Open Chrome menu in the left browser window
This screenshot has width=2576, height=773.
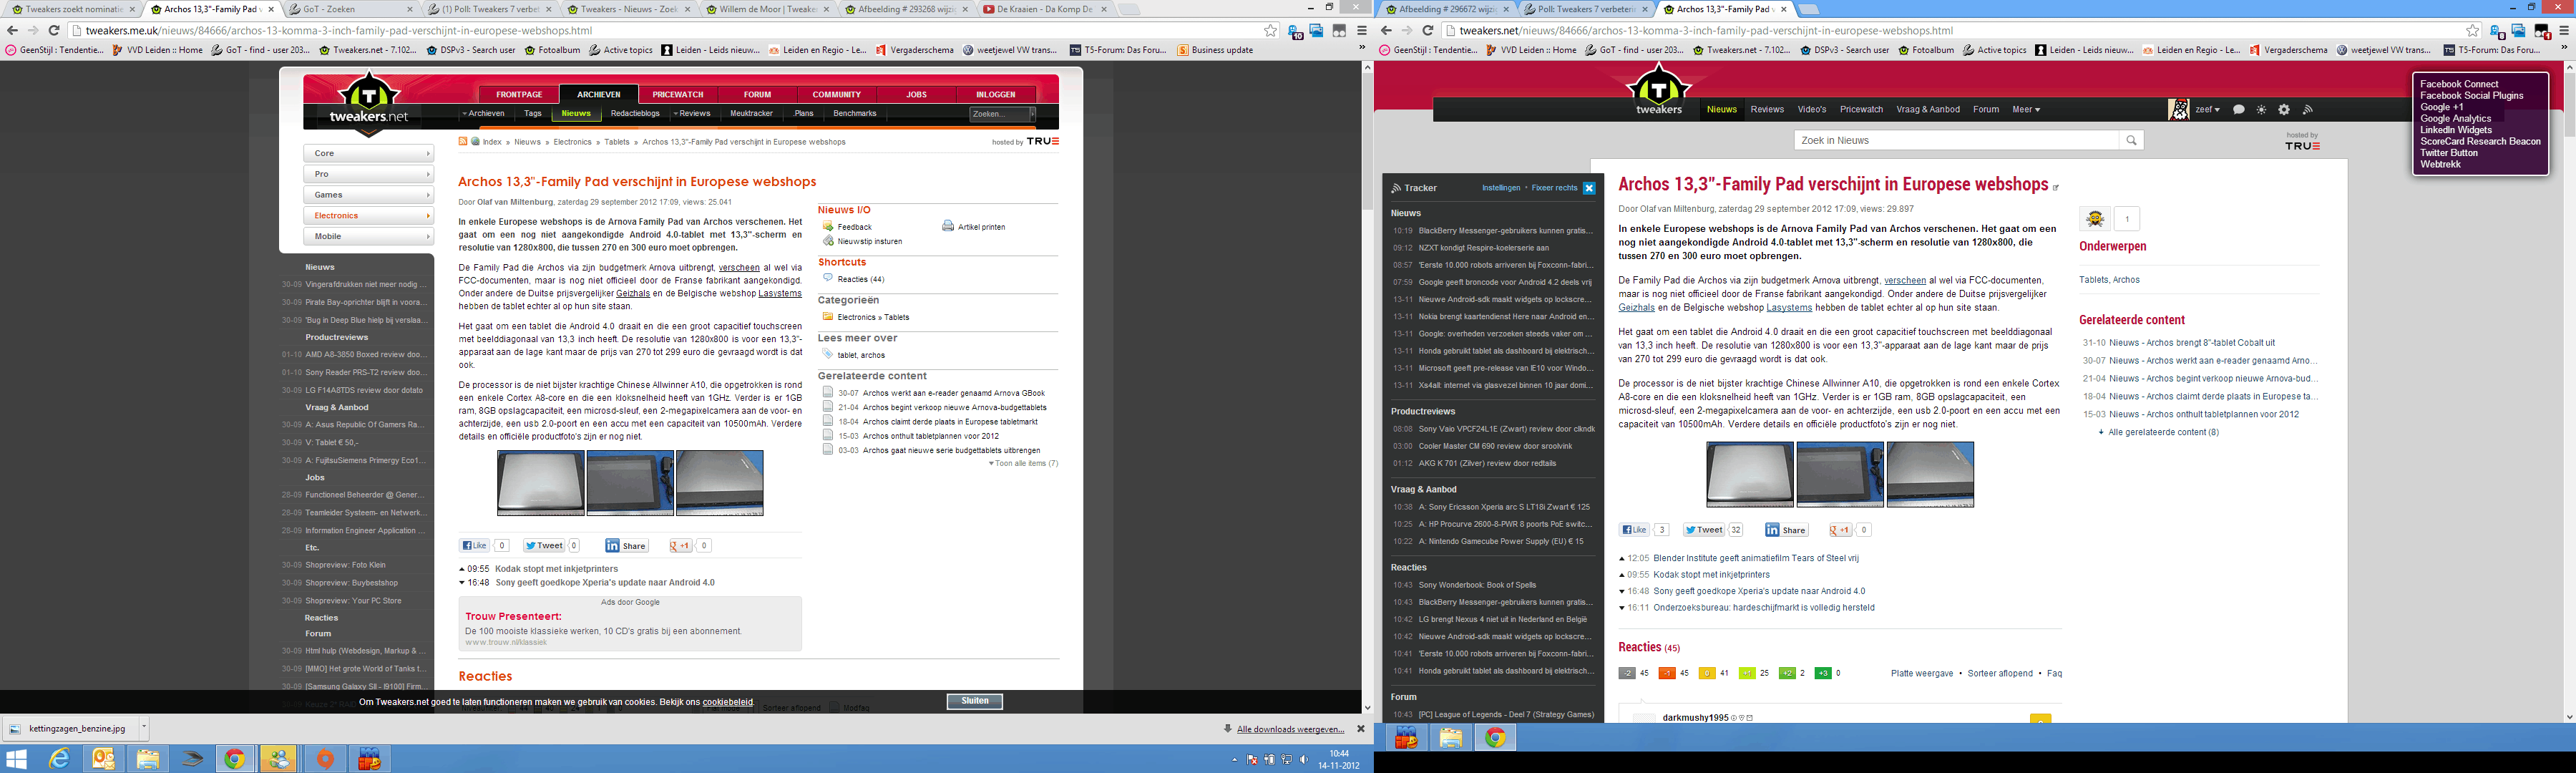(1361, 31)
